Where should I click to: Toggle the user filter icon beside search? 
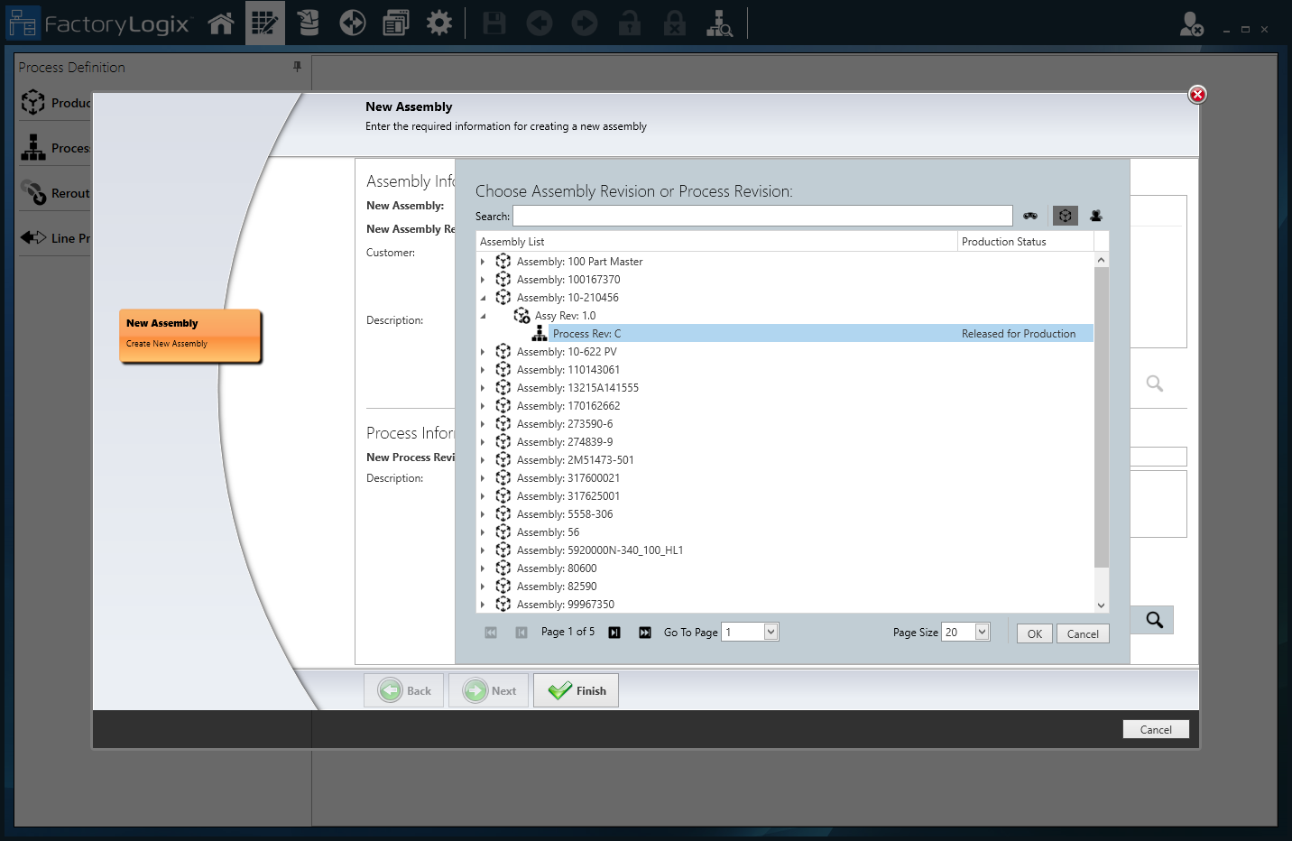(x=1096, y=216)
